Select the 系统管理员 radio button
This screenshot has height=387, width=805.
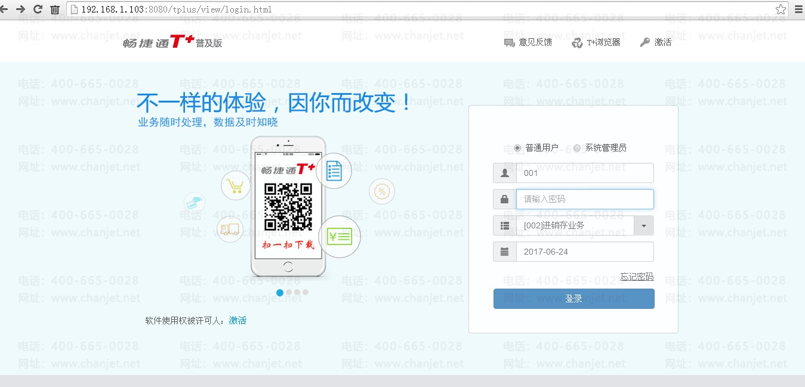[577, 148]
